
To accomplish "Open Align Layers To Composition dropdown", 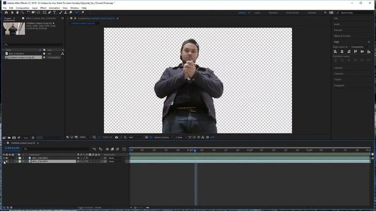I will (x=360, y=47).
